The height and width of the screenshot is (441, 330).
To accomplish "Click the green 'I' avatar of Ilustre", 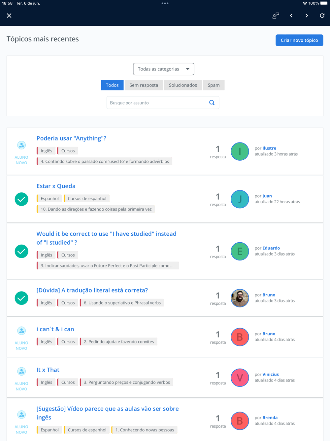I will (240, 151).
